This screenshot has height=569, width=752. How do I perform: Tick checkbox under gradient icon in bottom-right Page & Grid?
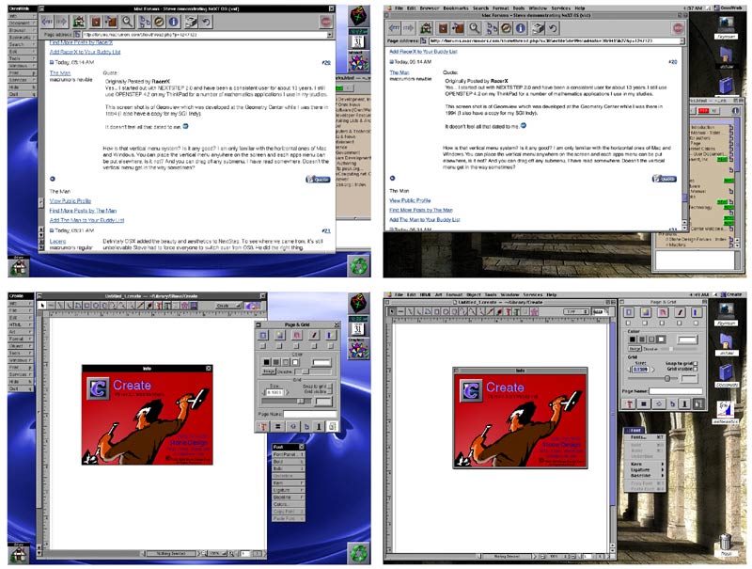click(646, 323)
